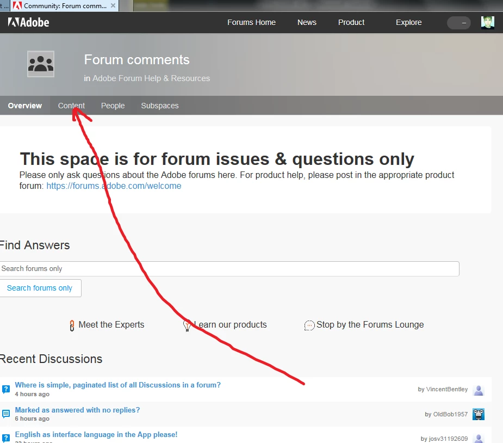The image size is (503, 443).
Task: Click the Forums Lounge speech bubble icon
Action: click(x=309, y=325)
